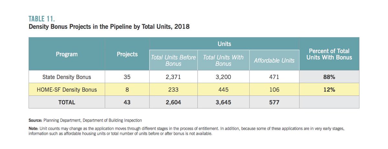The width and height of the screenshot is (388, 149).
Task: Click the cell value 577
Action: coord(274,102)
